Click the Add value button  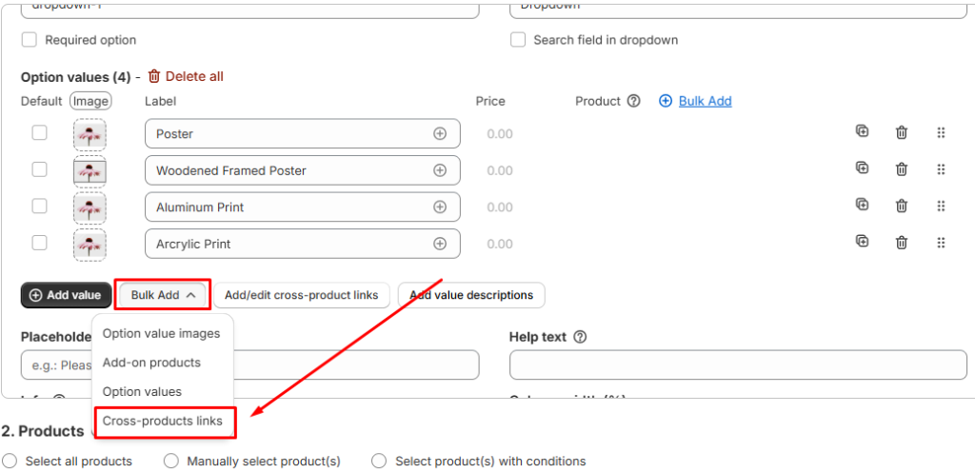click(x=66, y=295)
